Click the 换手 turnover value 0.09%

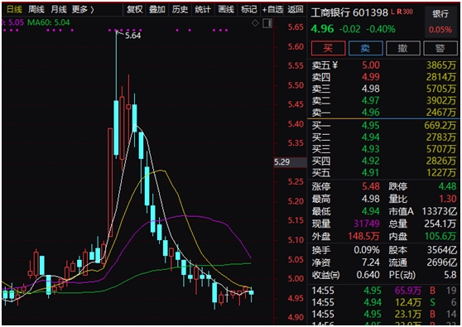367,250
